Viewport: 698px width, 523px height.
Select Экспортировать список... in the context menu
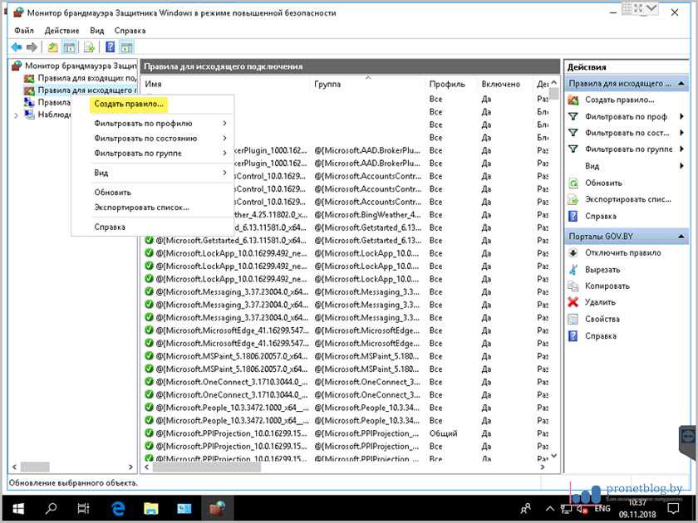pyautogui.click(x=141, y=208)
